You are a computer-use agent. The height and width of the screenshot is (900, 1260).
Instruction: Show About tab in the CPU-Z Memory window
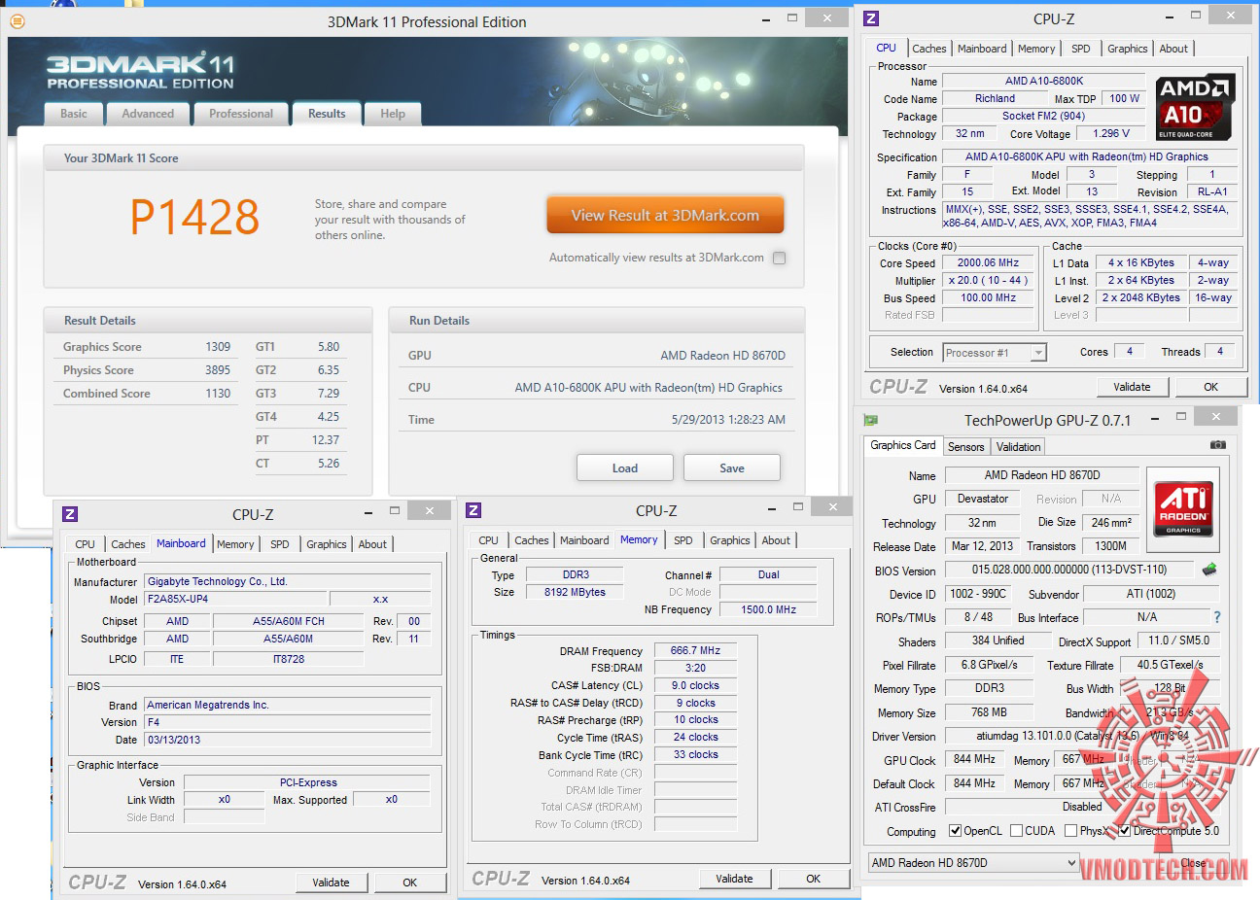(776, 540)
